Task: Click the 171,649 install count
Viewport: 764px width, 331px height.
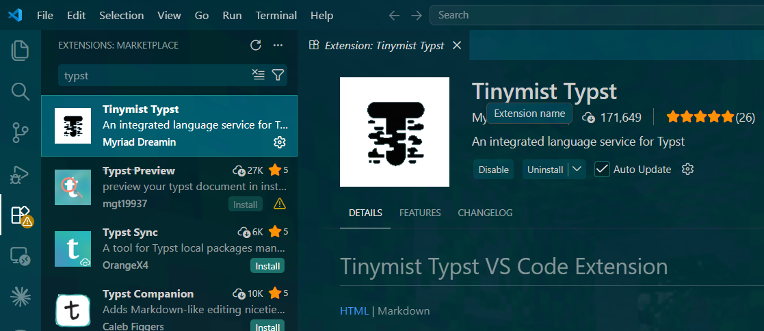Action: [612, 117]
